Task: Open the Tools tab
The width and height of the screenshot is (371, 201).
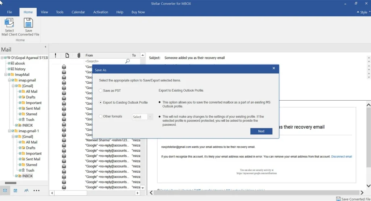Action: (60, 12)
